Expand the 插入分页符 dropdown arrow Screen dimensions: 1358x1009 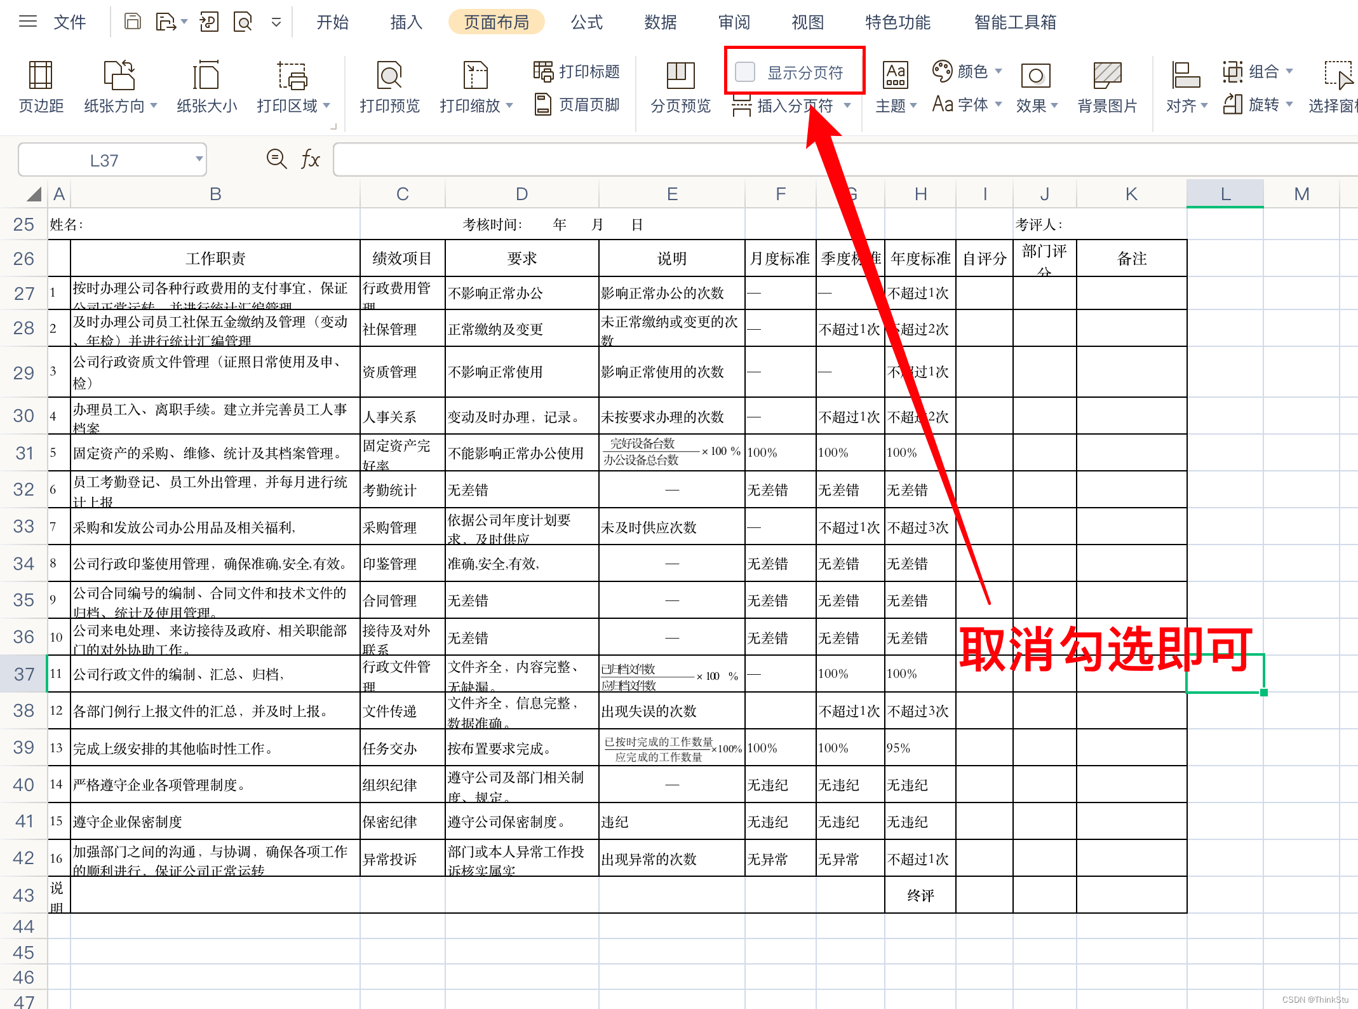point(847,105)
